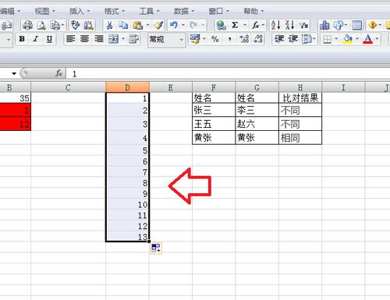This screenshot has width=390, height=300.
Task: Run the spelling check tool
Action: 76,25
